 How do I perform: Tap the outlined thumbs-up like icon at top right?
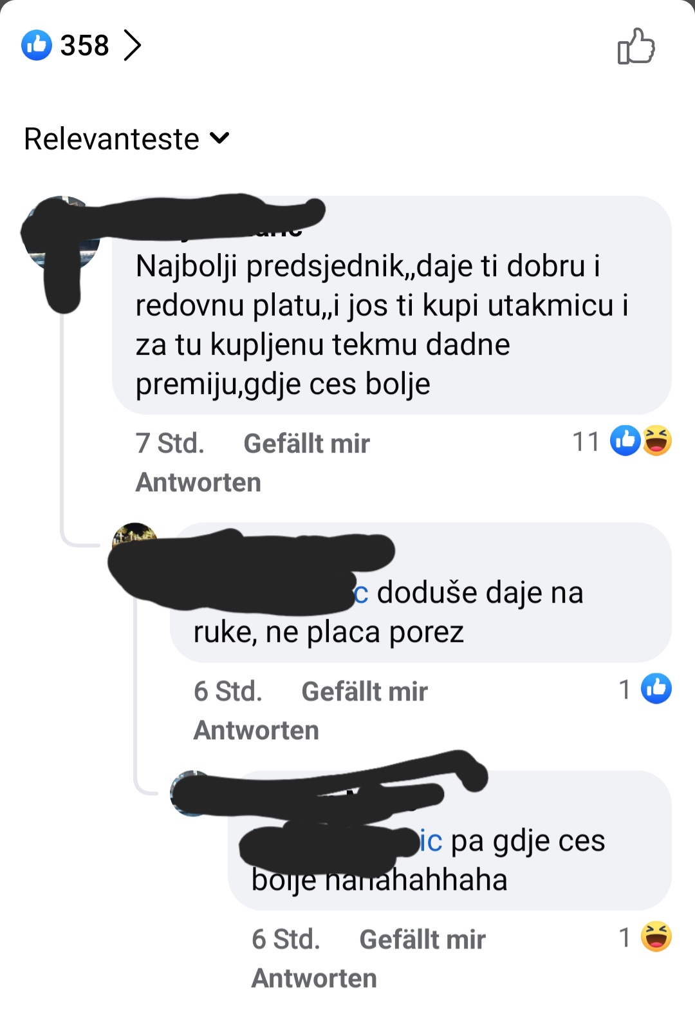click(x=636, y=46)
